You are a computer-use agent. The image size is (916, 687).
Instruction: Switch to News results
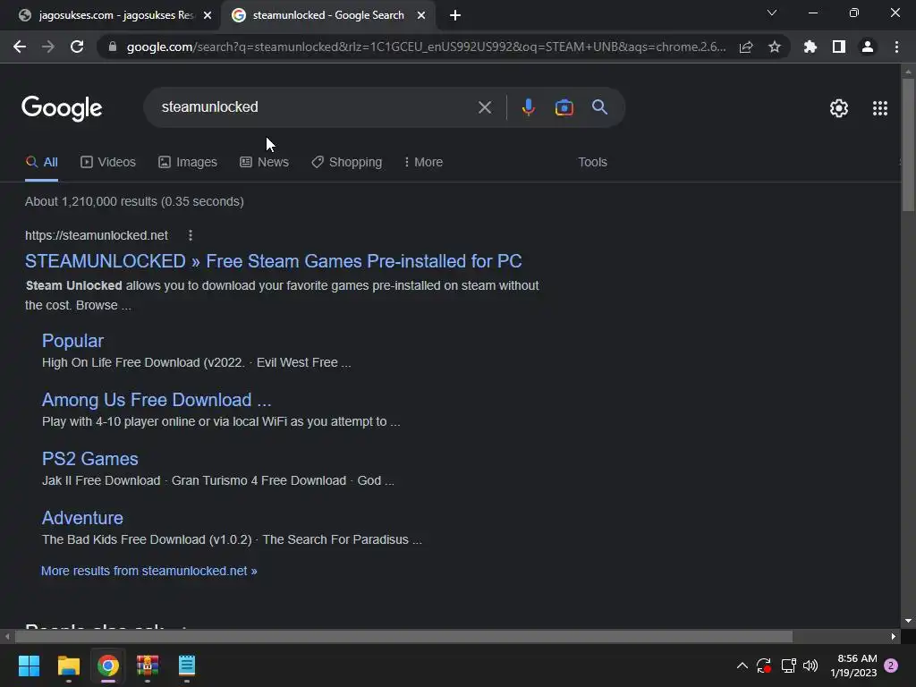pyautogui.click(x=264, y=162)
